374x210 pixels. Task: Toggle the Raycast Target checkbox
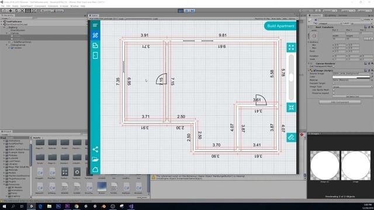334,83
